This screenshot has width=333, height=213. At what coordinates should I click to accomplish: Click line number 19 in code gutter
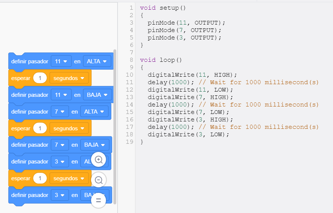pyautogui.click(x=129, y=142)
